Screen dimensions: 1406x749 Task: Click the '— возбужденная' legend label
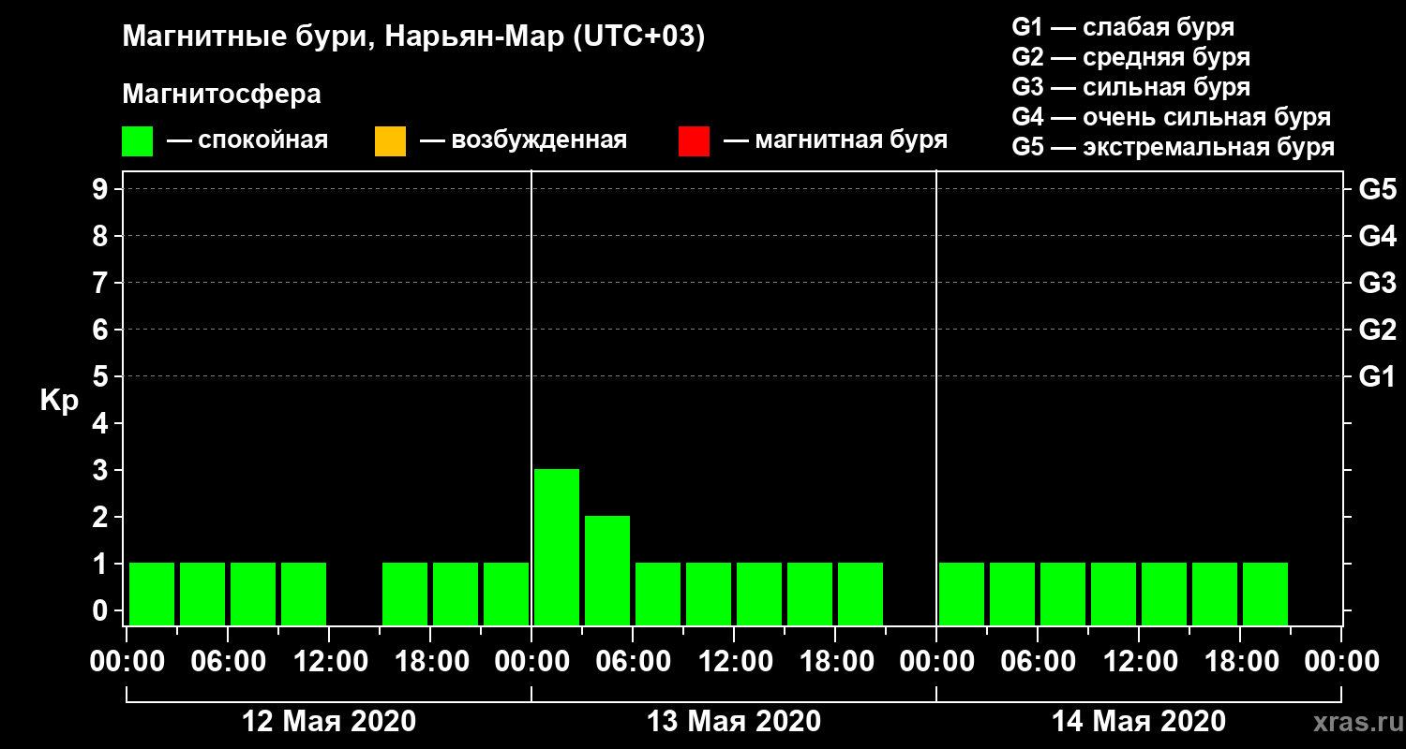(523, 140)
